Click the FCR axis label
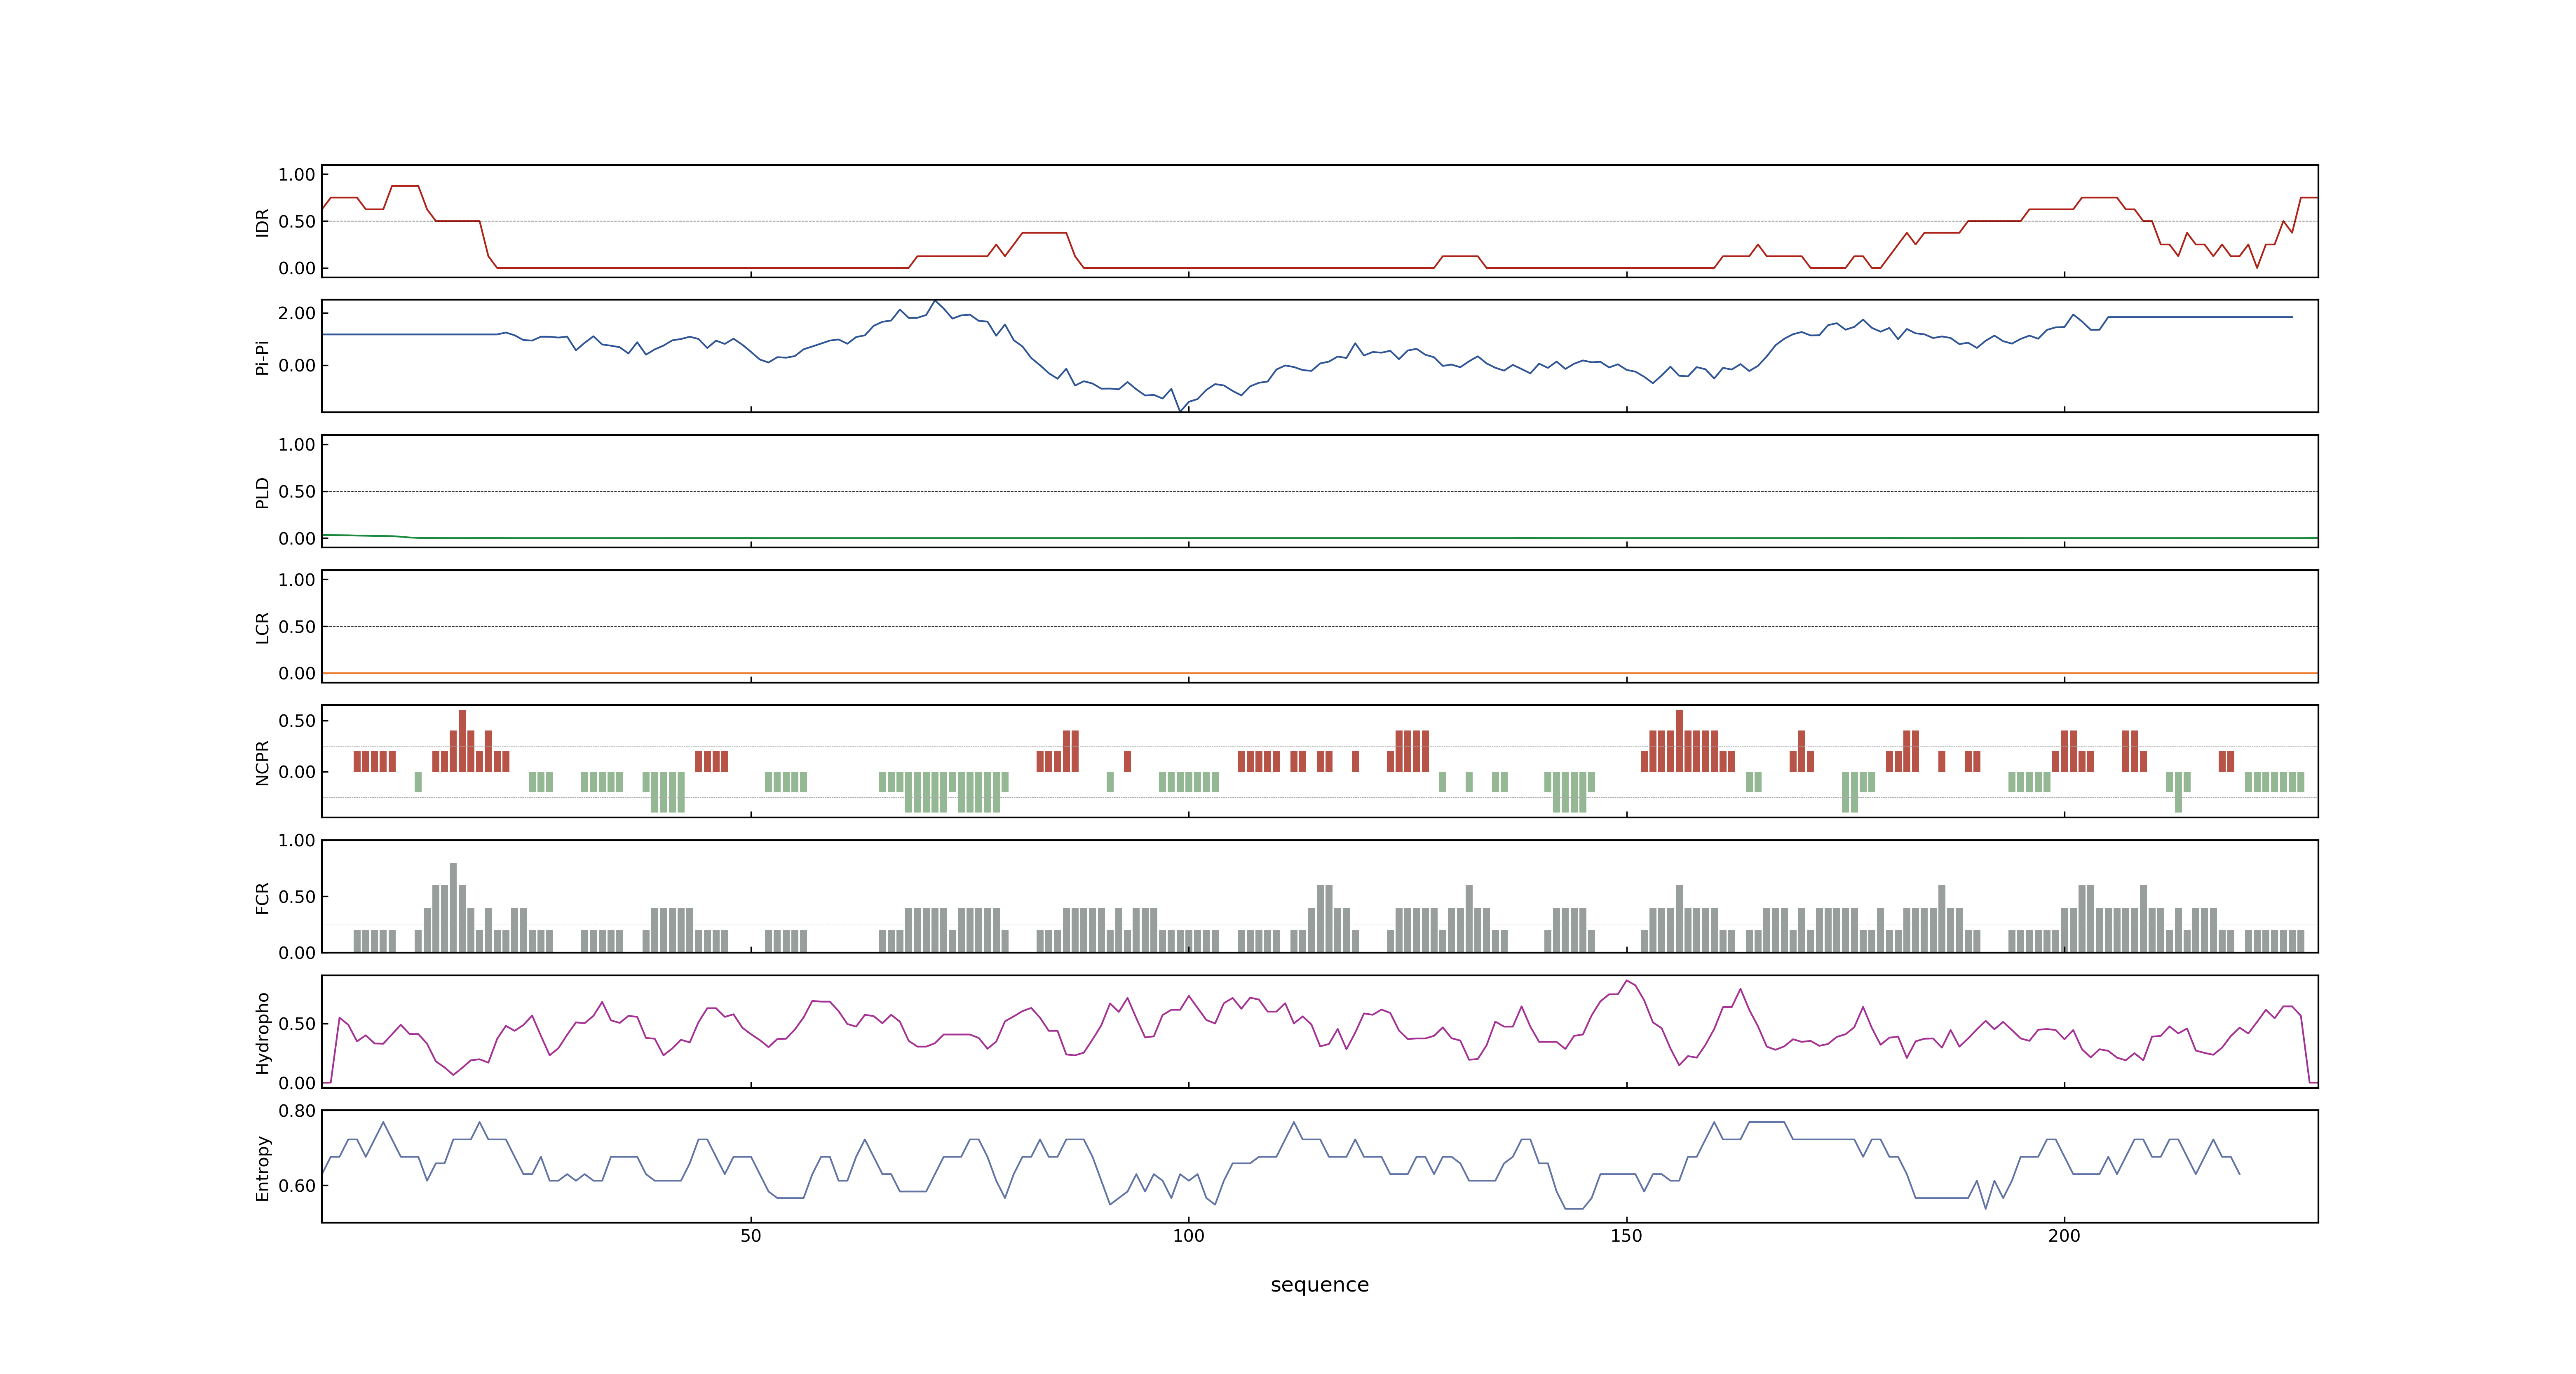This screenshot has height=1374, width=2576. [262, 898]
